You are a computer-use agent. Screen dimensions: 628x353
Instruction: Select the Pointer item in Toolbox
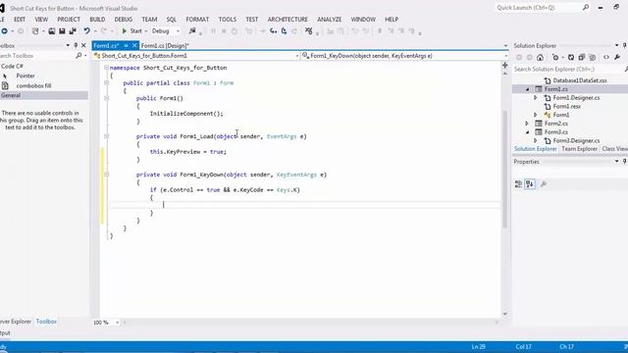(x=25, y=76)
